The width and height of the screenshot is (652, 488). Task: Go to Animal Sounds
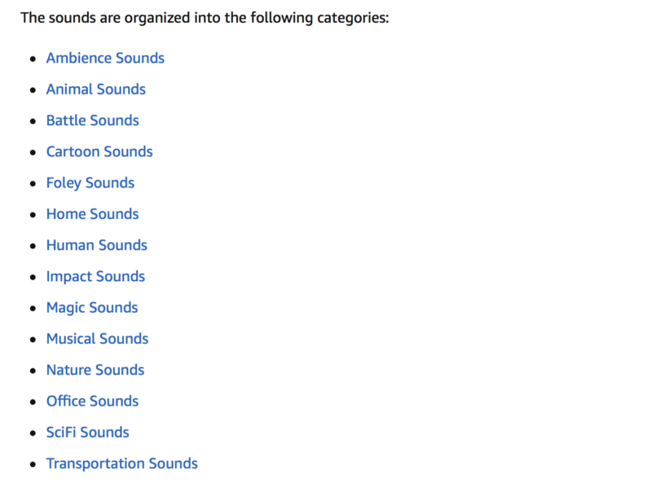pos(95,90)
